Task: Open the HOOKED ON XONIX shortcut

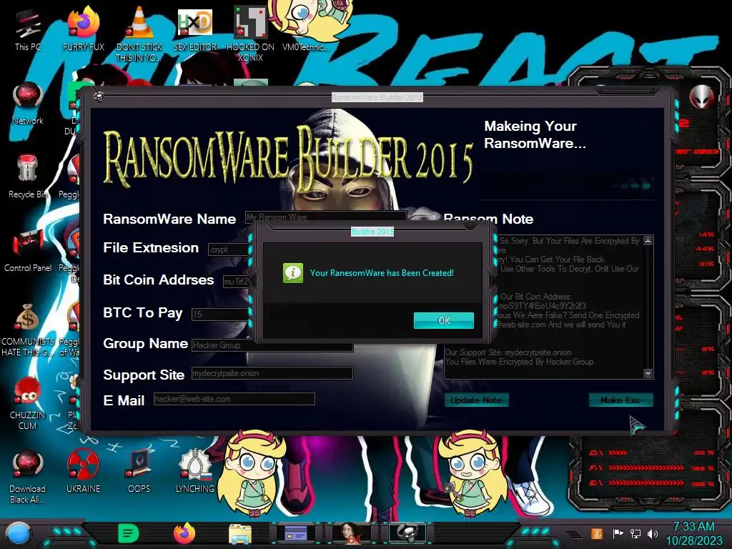Action: (250, 35)
